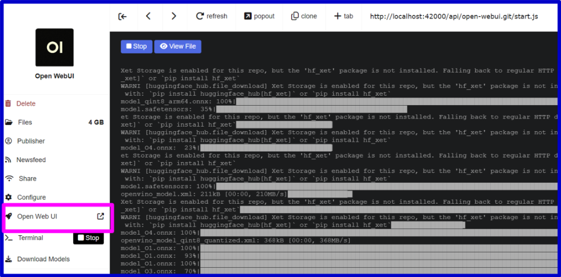
Task: Clone the current tab
Action: pos(304,16)
